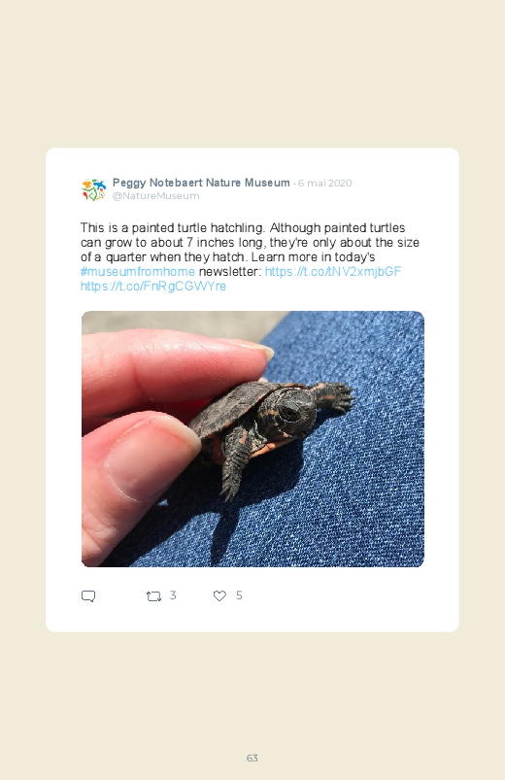
Task: Click the thumbnail of the thumb's fingernail
Action: pos(151,458)
